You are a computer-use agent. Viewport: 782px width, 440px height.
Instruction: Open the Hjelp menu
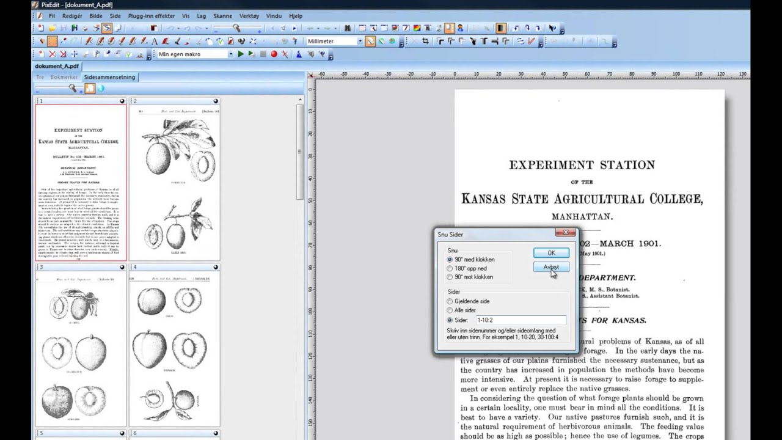[296, 16]
